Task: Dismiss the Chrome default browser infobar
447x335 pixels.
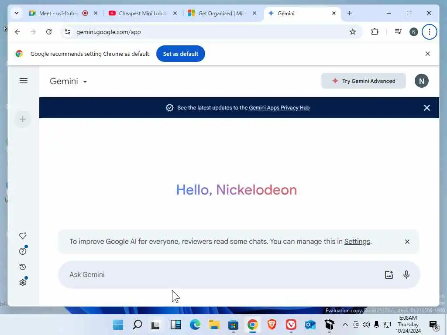Action: [428, 54]
